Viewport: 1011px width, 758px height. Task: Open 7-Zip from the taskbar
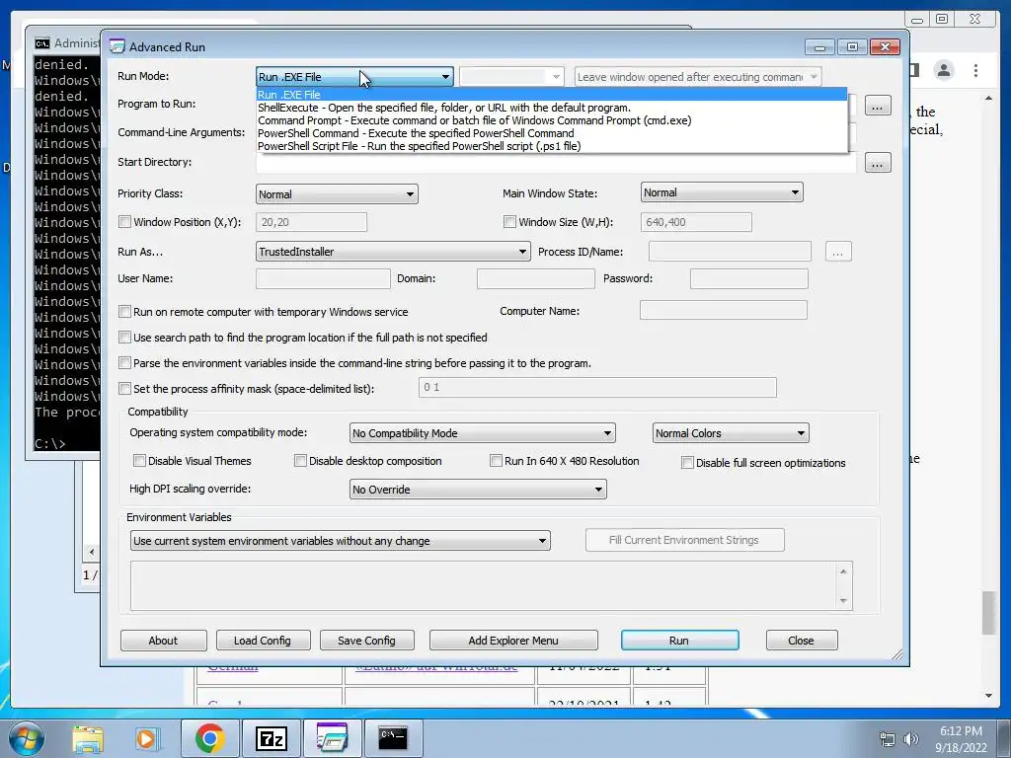click(271, 738)
